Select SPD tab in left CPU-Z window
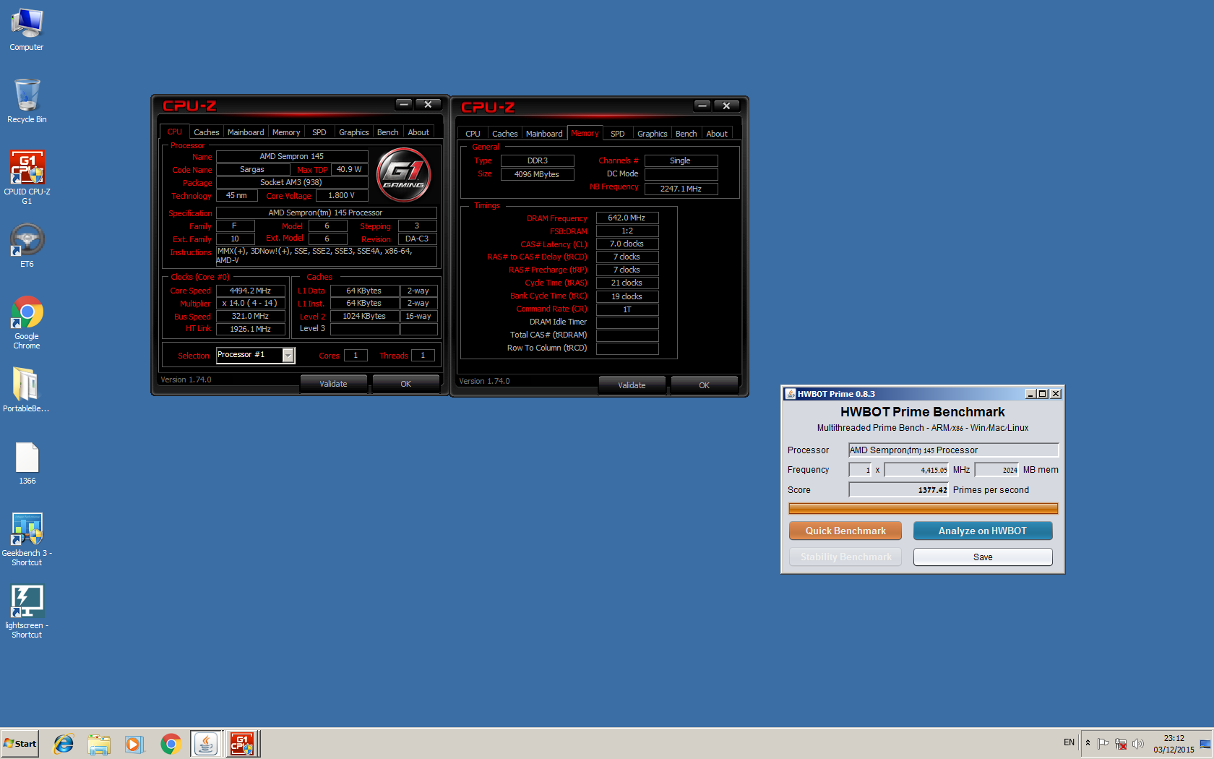The height and width of the screenshot is (759, 1214). pos(319,132)
